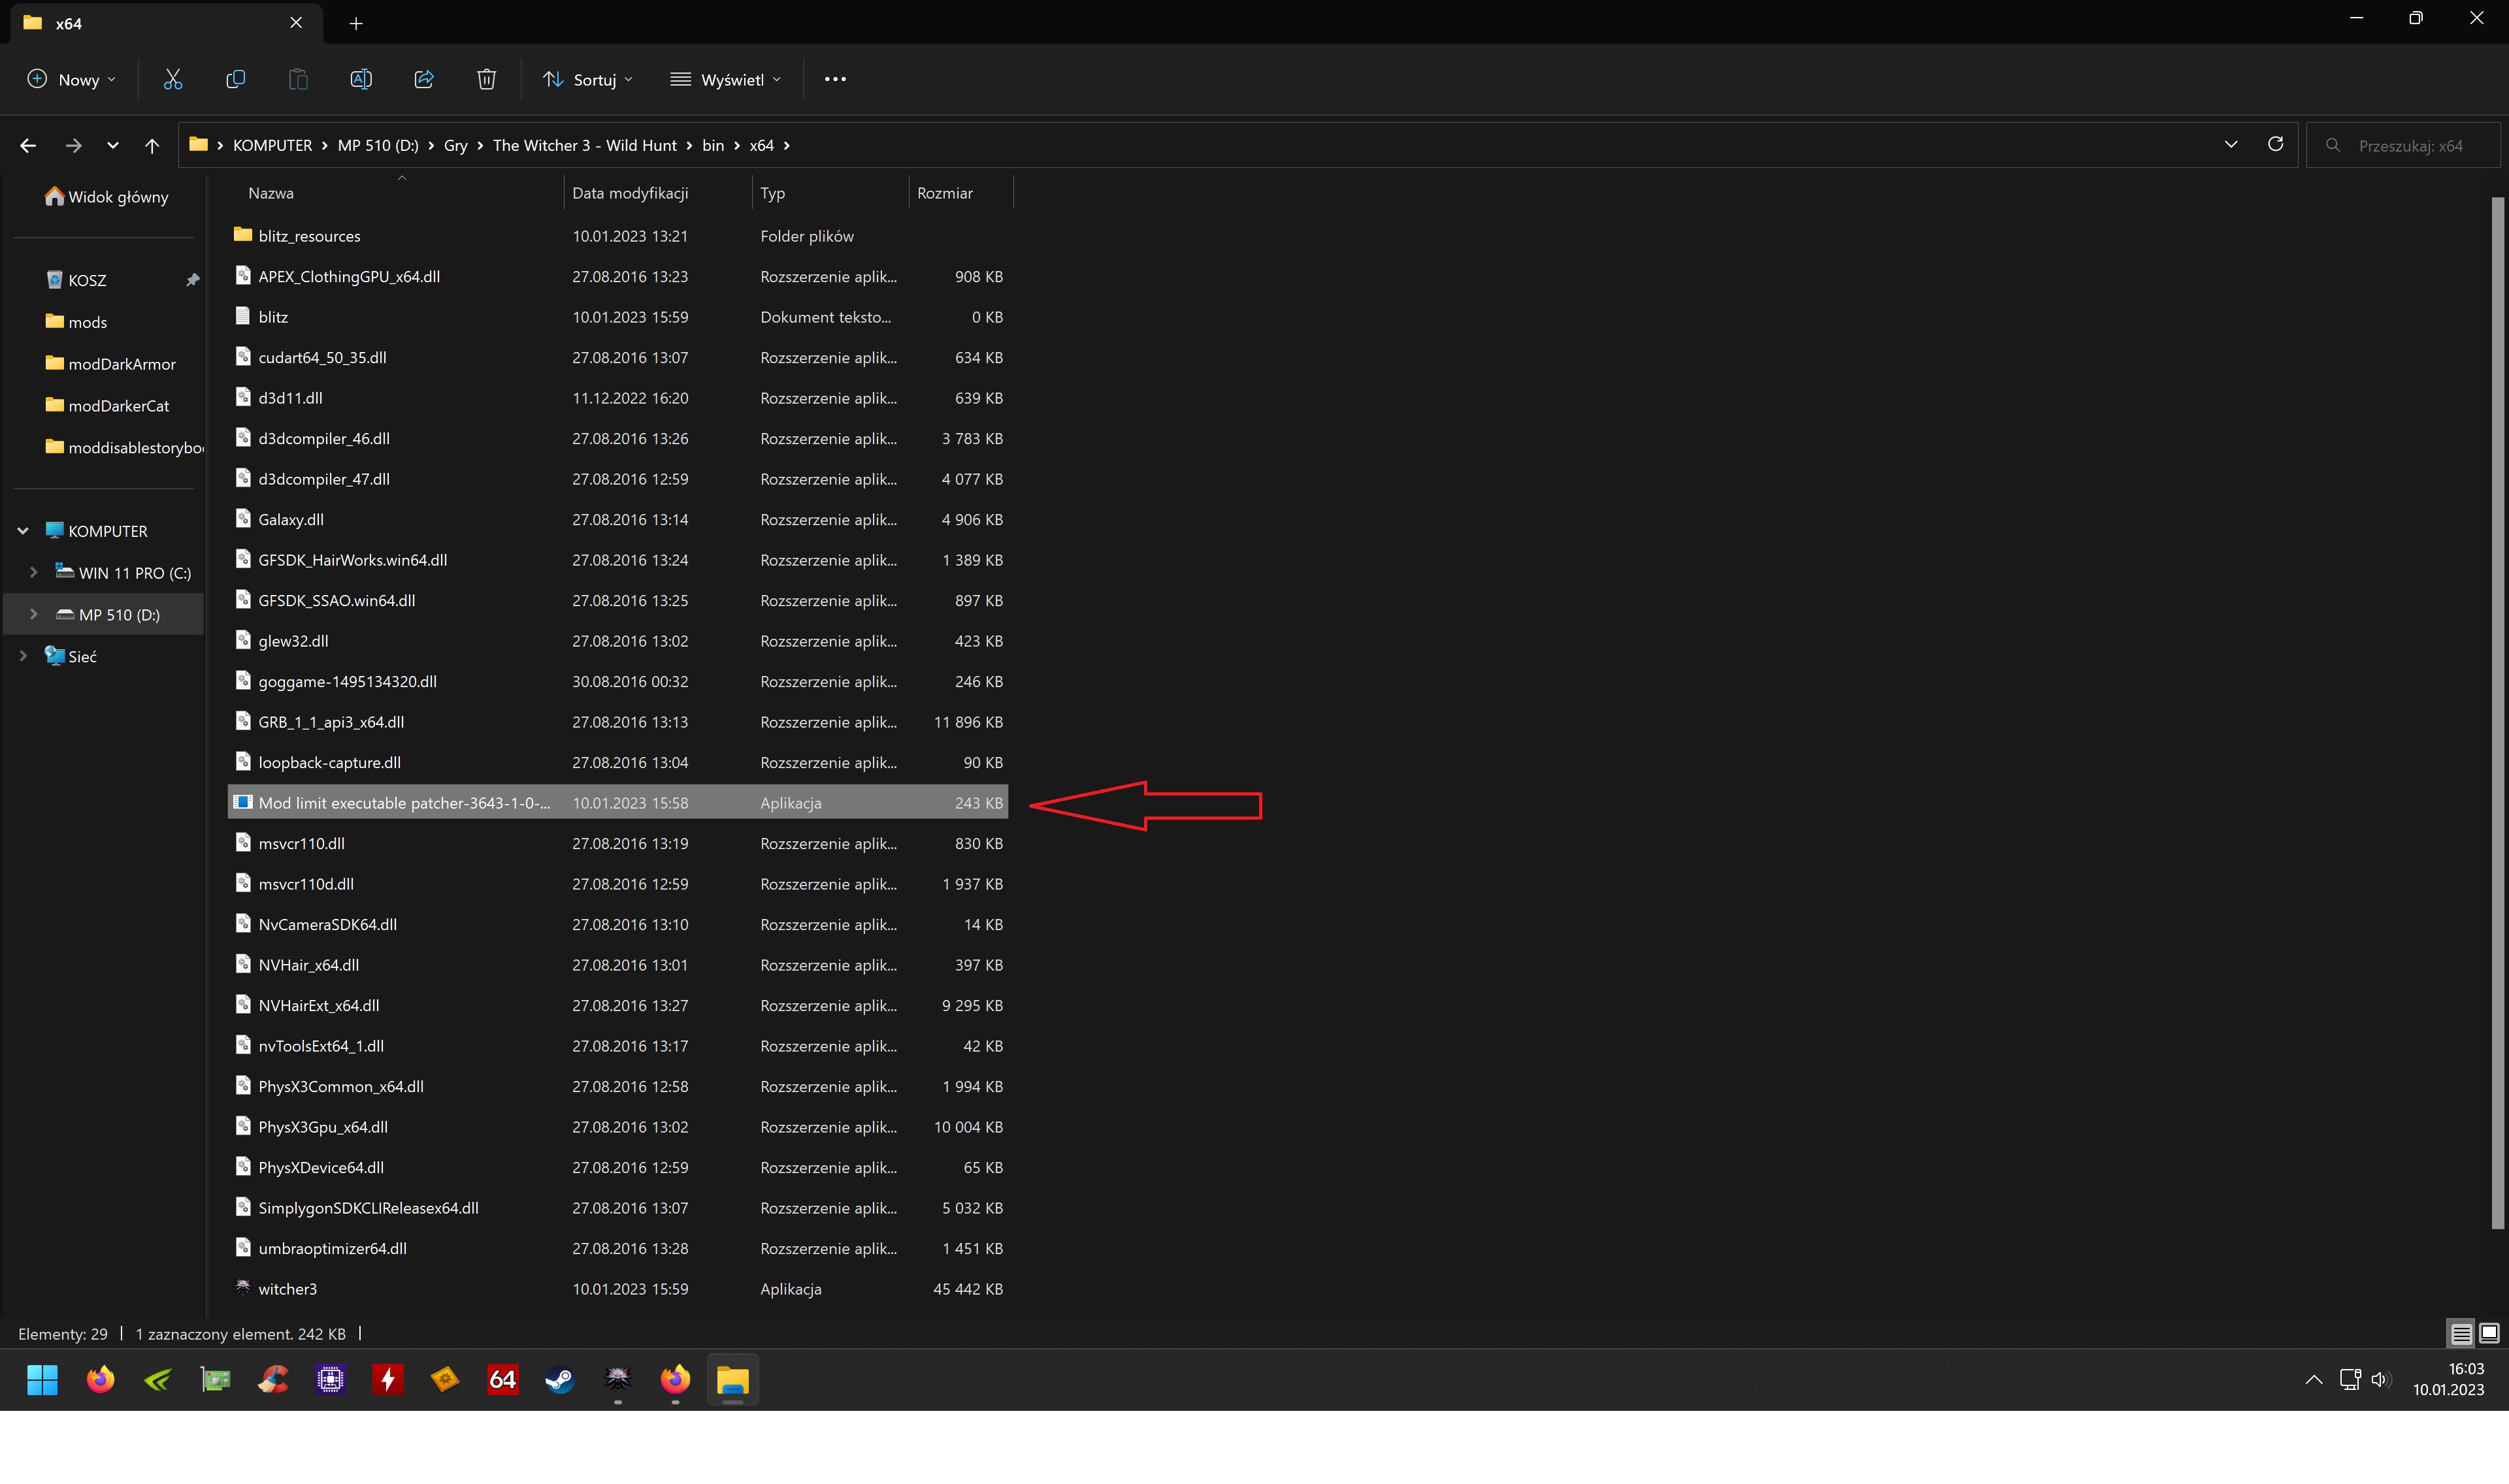Open the Wyświetl view dropdown
The height and width of the screenshot is (1484, 2509).
click(x=726, y=80)
